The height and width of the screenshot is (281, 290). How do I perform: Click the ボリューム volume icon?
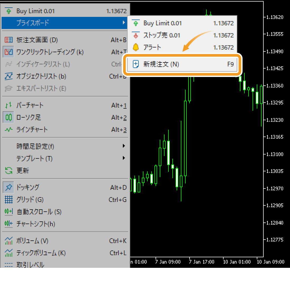point(8,240)
